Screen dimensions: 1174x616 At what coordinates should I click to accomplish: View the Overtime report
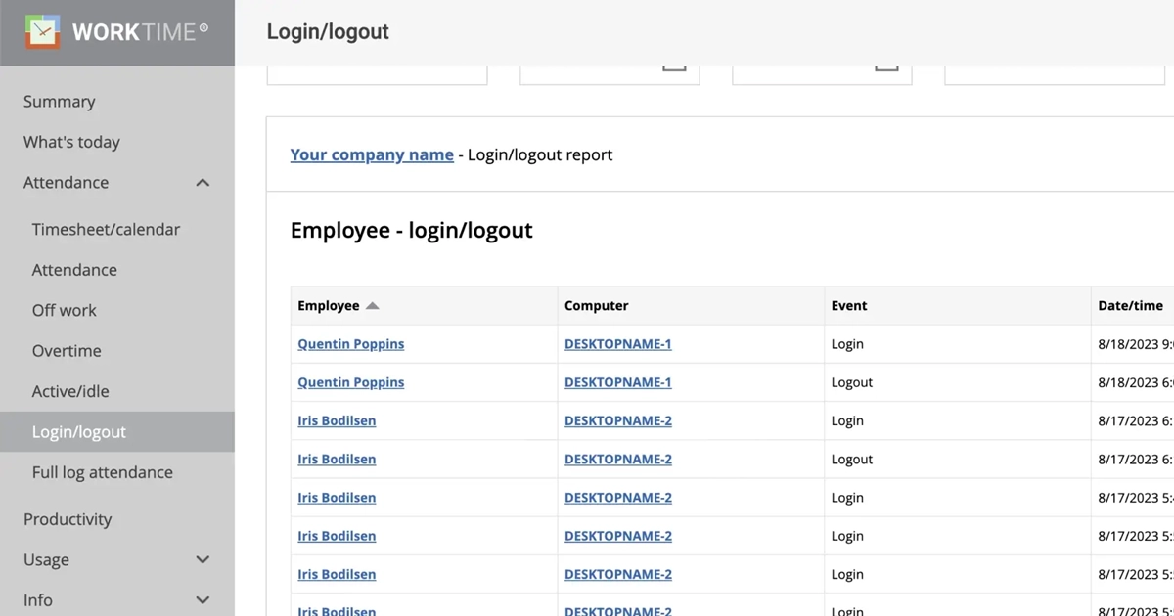67,350
